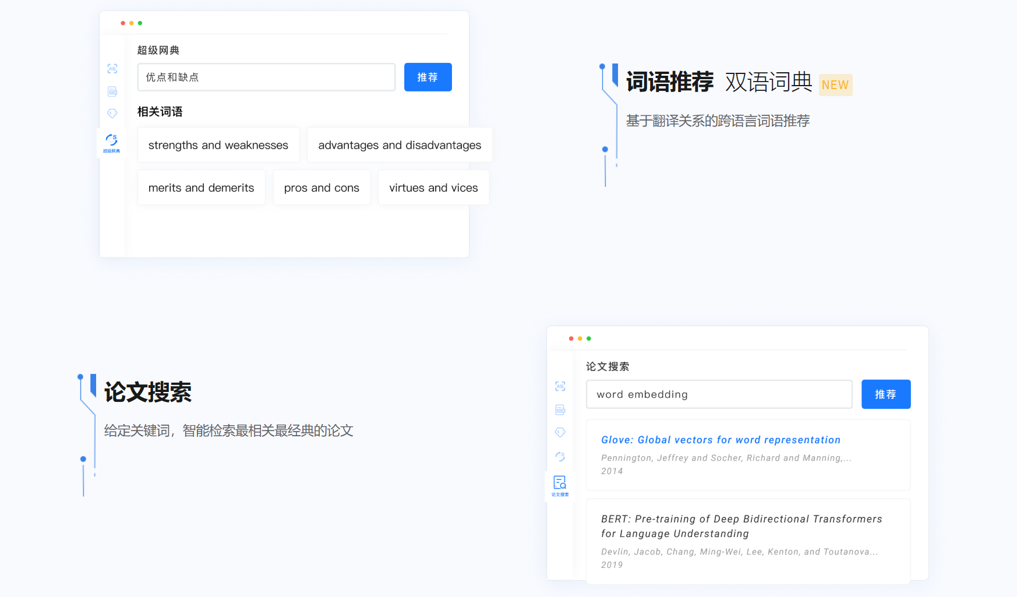Open the BERT Pre-training paper result
Screen dimensions: 1017x597
[x=741, y=526]
